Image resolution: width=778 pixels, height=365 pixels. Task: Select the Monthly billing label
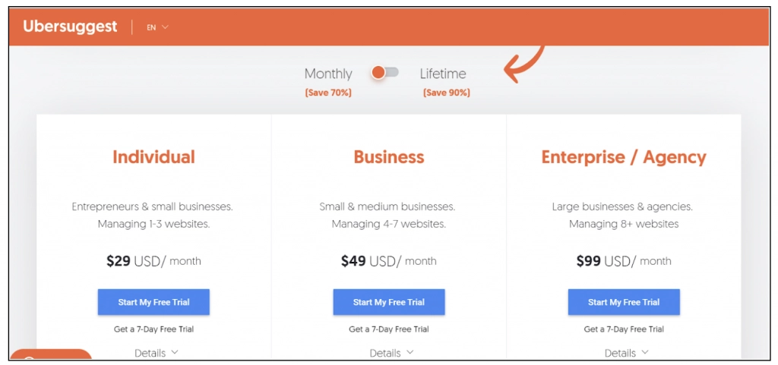(328, 74)
